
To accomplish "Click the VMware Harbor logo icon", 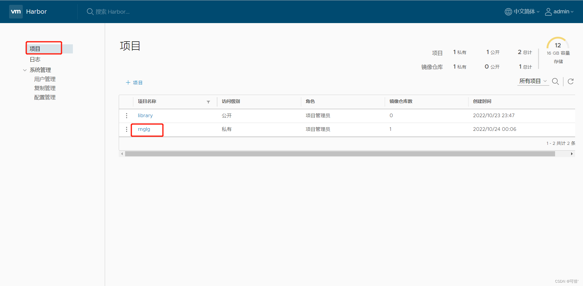I will [16, 12].
